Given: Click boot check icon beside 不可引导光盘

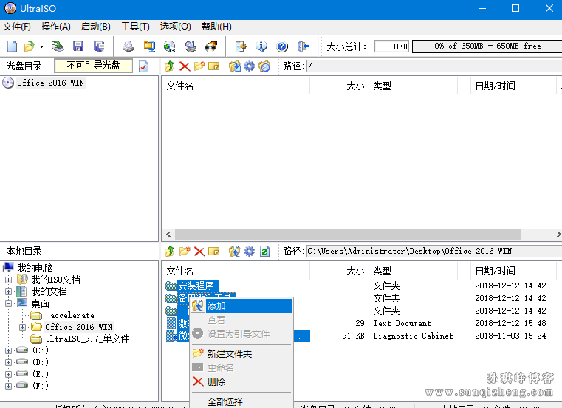Looking at the screenshot, I should tap(144, 66).
